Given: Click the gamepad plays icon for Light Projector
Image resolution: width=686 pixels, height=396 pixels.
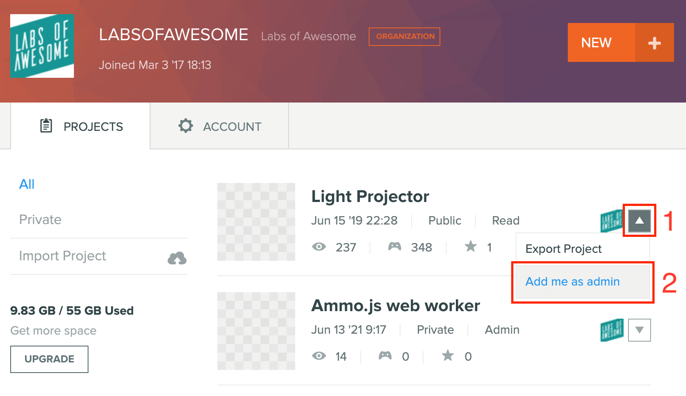Looking at the screenshot, I should coord(394,247).
